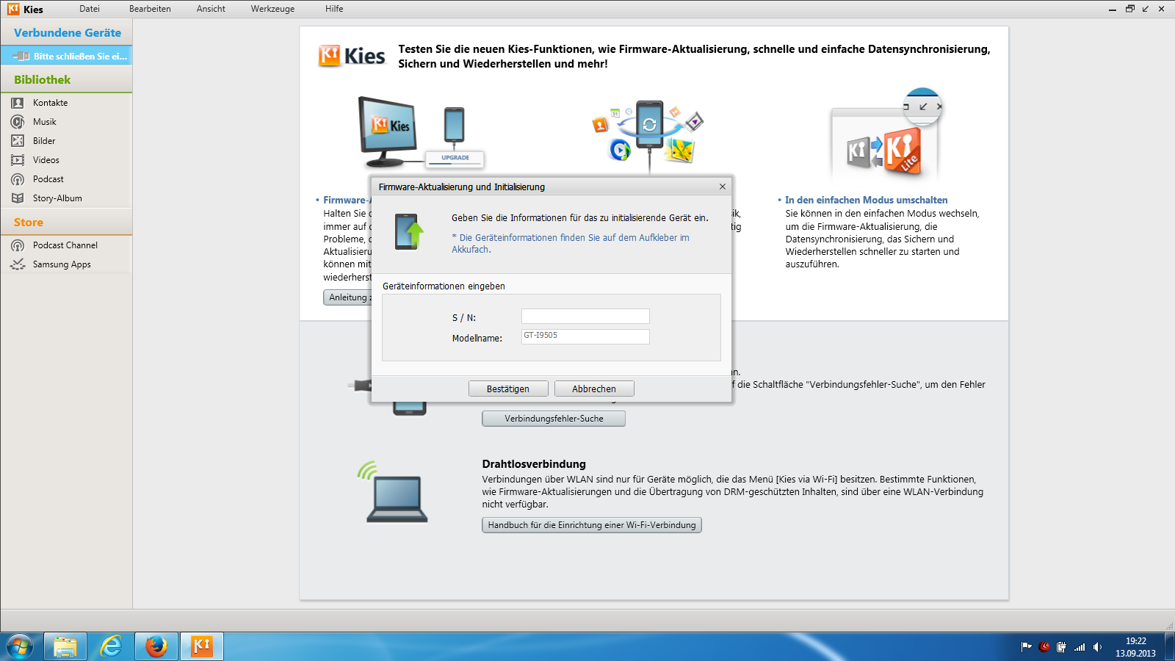This screenshot has height=661, width=1175.
Task: Open the Werkzeuge menu
Action: (x=272, y=9)
